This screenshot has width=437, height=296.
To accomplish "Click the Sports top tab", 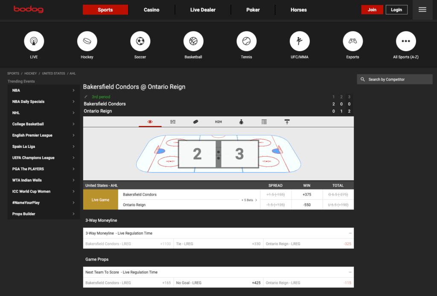I will [x=105, y=10].
